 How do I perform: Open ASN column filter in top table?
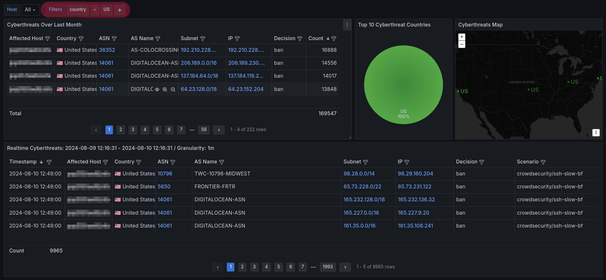coord(114,39)
